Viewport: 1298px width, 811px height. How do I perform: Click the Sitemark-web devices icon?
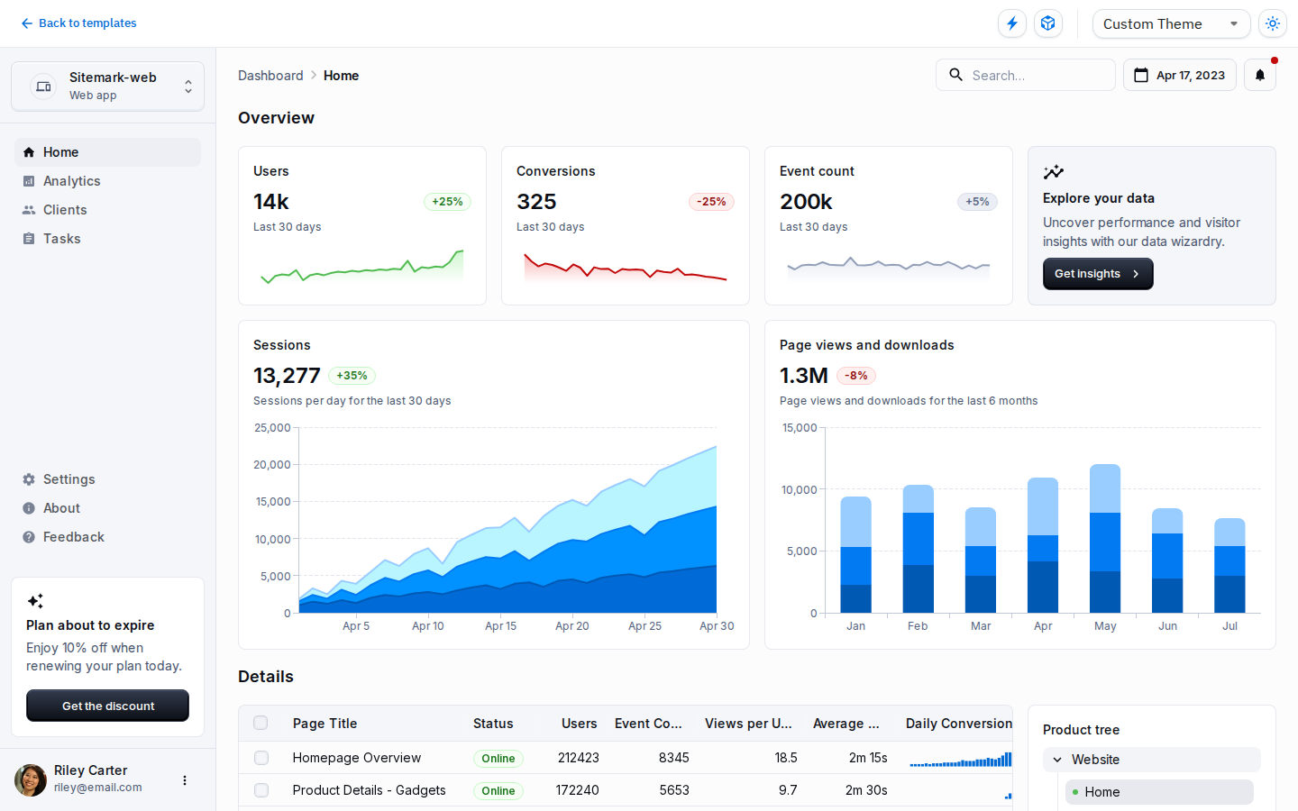(43, 87)
